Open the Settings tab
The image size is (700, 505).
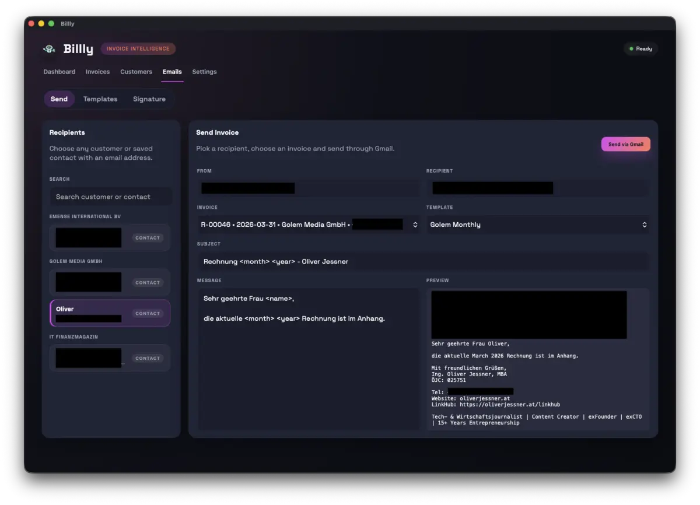click(204, 72)
